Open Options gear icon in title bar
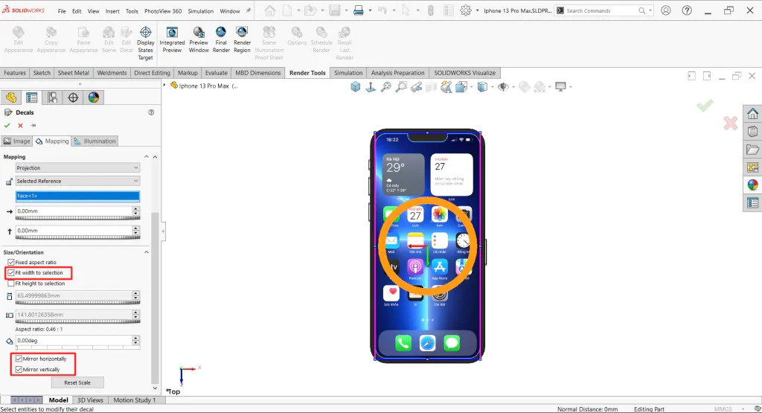Image resolution: width=762 pixels, height=413 pixels. point(466,10)
